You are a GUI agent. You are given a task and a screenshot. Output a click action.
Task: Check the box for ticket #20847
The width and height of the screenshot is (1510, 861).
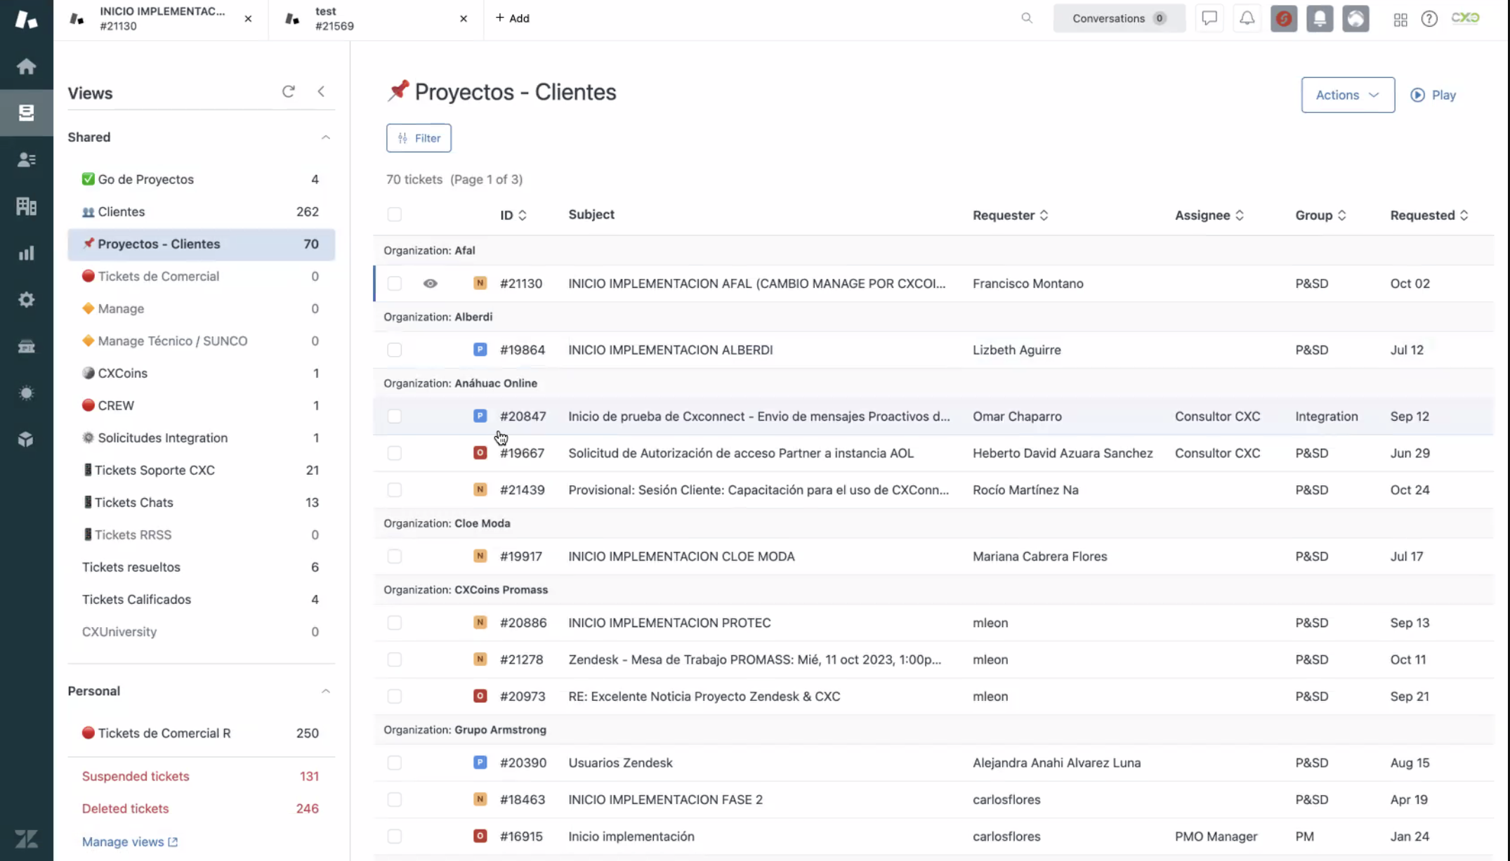point(395,416)
